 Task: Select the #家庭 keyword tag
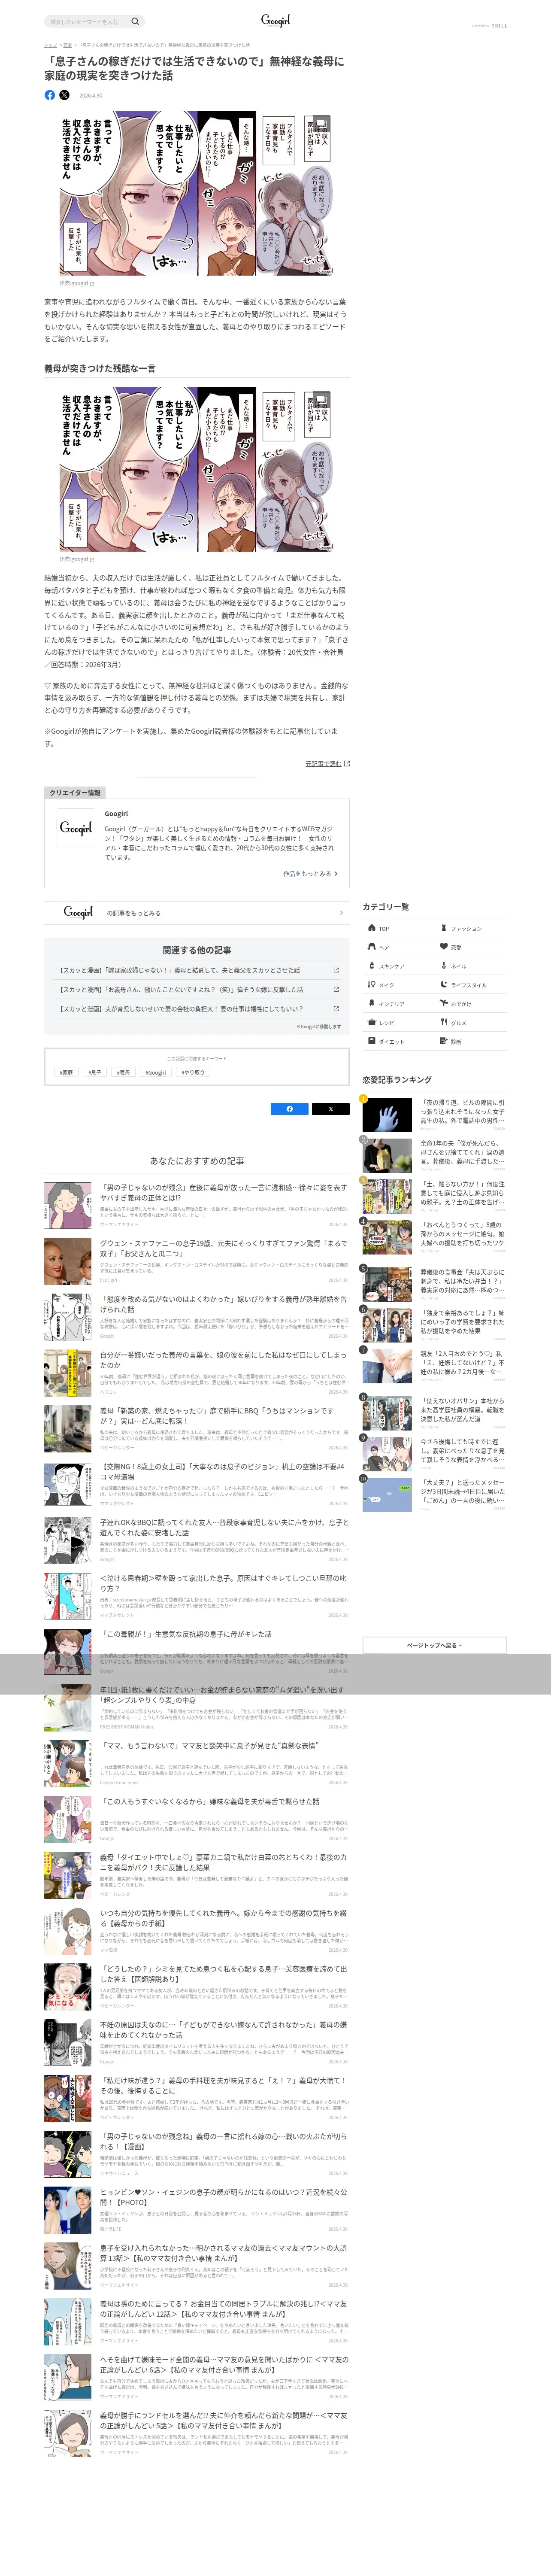[66, 1072]
